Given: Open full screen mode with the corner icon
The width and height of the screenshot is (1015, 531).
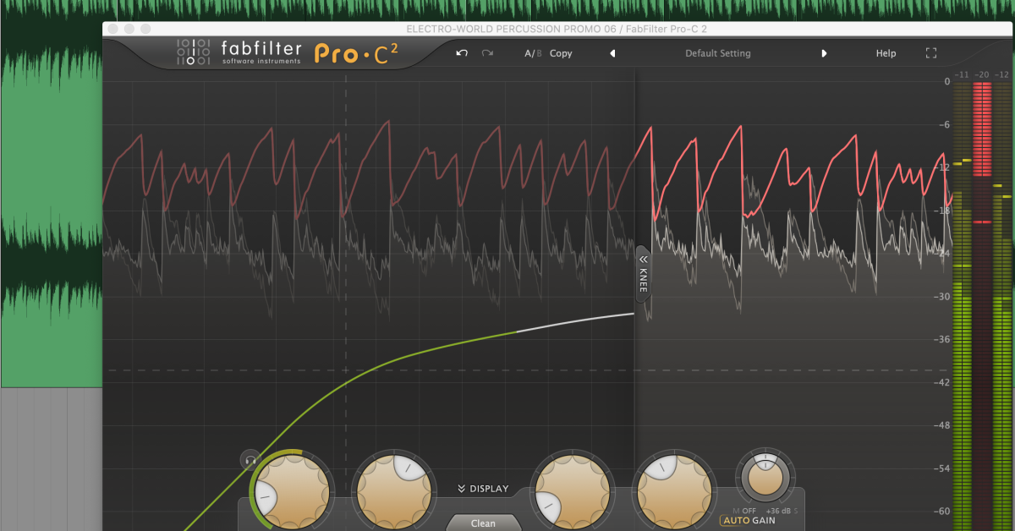Looking at the screenshot, I should [x=931, y=52].
